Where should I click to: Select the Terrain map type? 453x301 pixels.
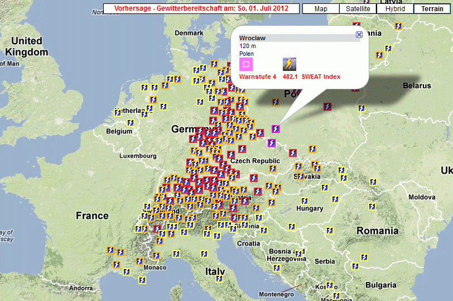point(432,9)
